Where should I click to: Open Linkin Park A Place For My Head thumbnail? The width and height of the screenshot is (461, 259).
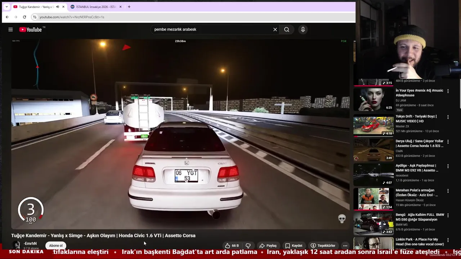tap(373, 244)
